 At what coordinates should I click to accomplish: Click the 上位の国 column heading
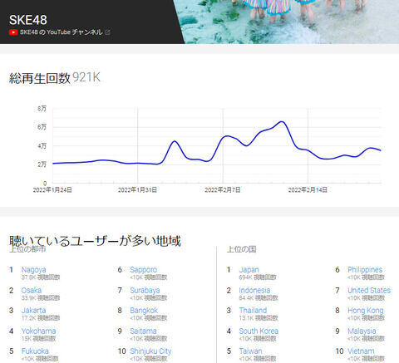tap(241, 249)
